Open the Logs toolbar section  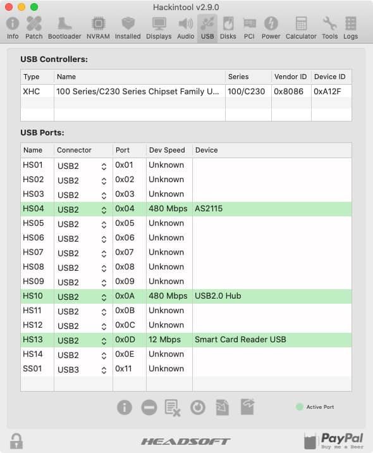350,28
